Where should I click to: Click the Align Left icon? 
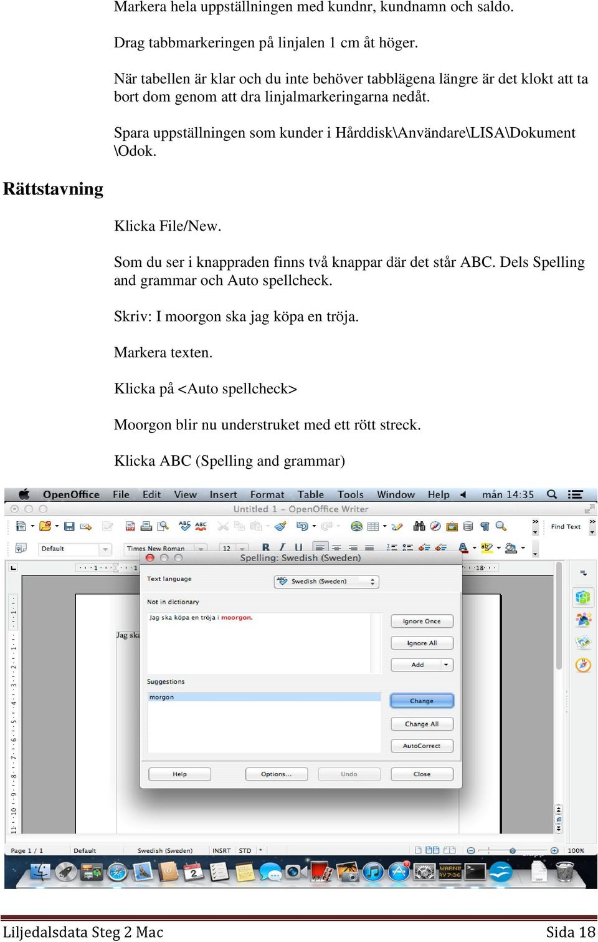(320, 548)
